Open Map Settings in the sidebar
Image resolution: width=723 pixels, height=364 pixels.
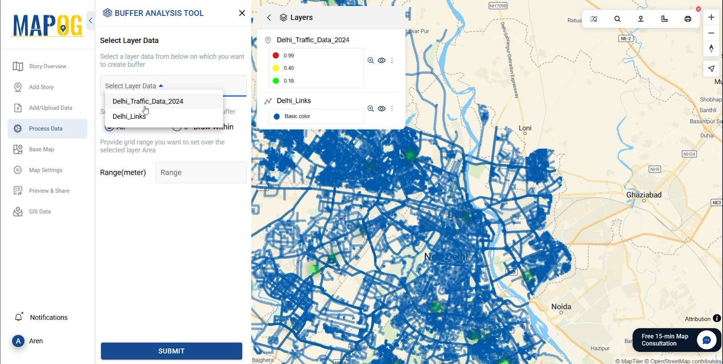coord(47,170)
